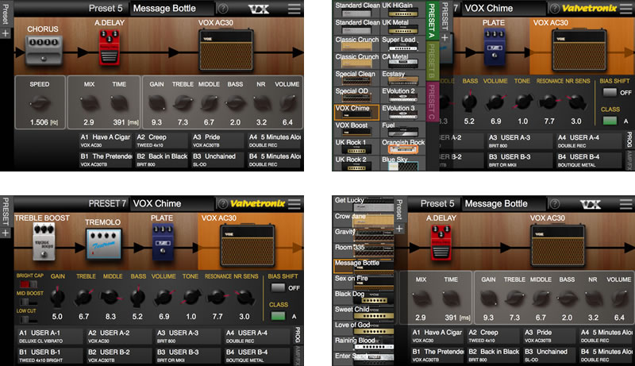Pick the Get Lucky song preset
The image size is (635, 366).
point(364,204)
